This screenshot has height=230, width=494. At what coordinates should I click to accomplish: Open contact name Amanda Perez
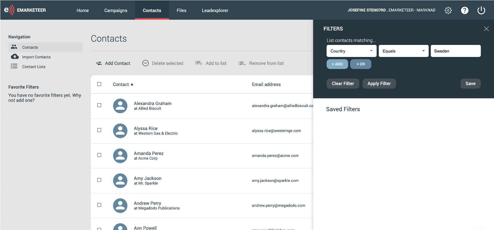coord(148,153)
